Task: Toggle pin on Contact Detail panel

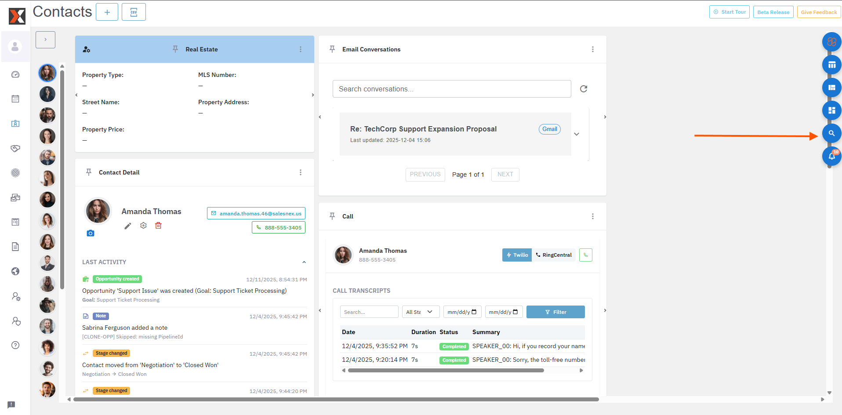Action: (x=89, y=172)
